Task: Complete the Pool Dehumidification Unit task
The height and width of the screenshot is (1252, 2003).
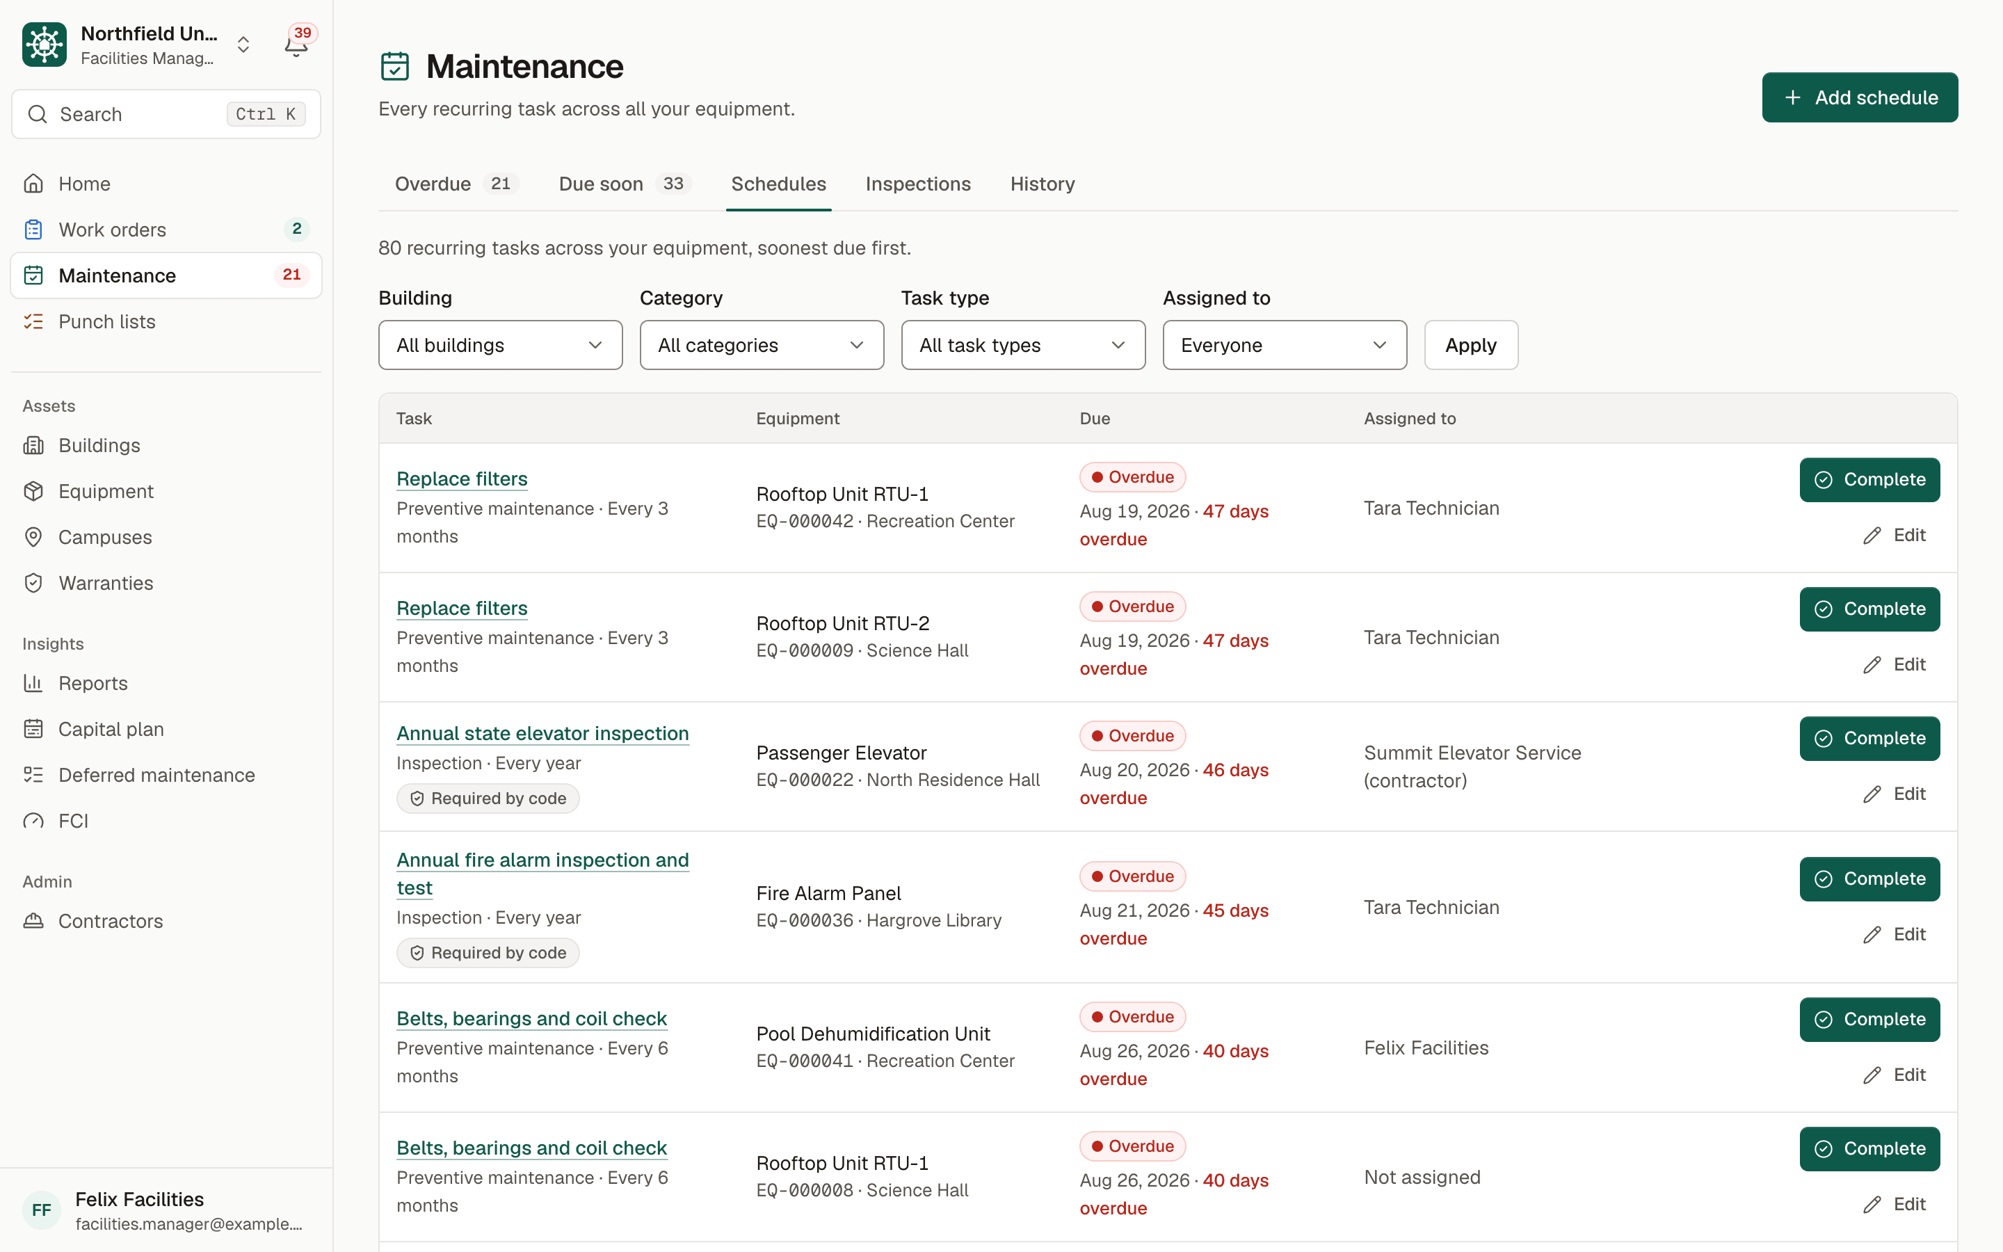Action: (x=1869, y=1019)
